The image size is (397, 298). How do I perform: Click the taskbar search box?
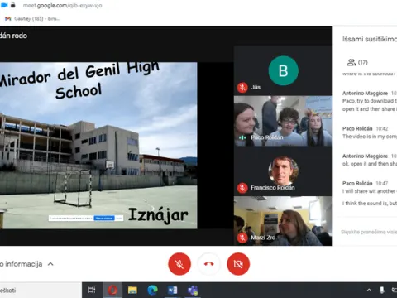41,290
